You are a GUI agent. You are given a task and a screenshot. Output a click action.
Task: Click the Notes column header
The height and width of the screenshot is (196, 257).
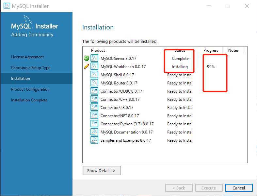(x=233, y=50)
